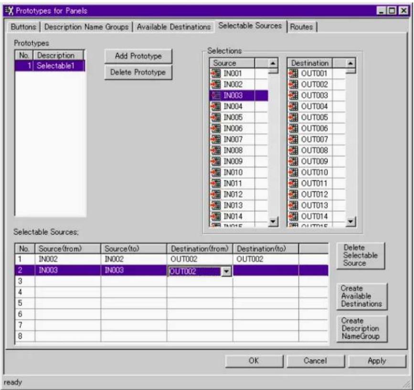Click the Destination column header in Selections
The image size is (414, 390).
click(310, 63)
